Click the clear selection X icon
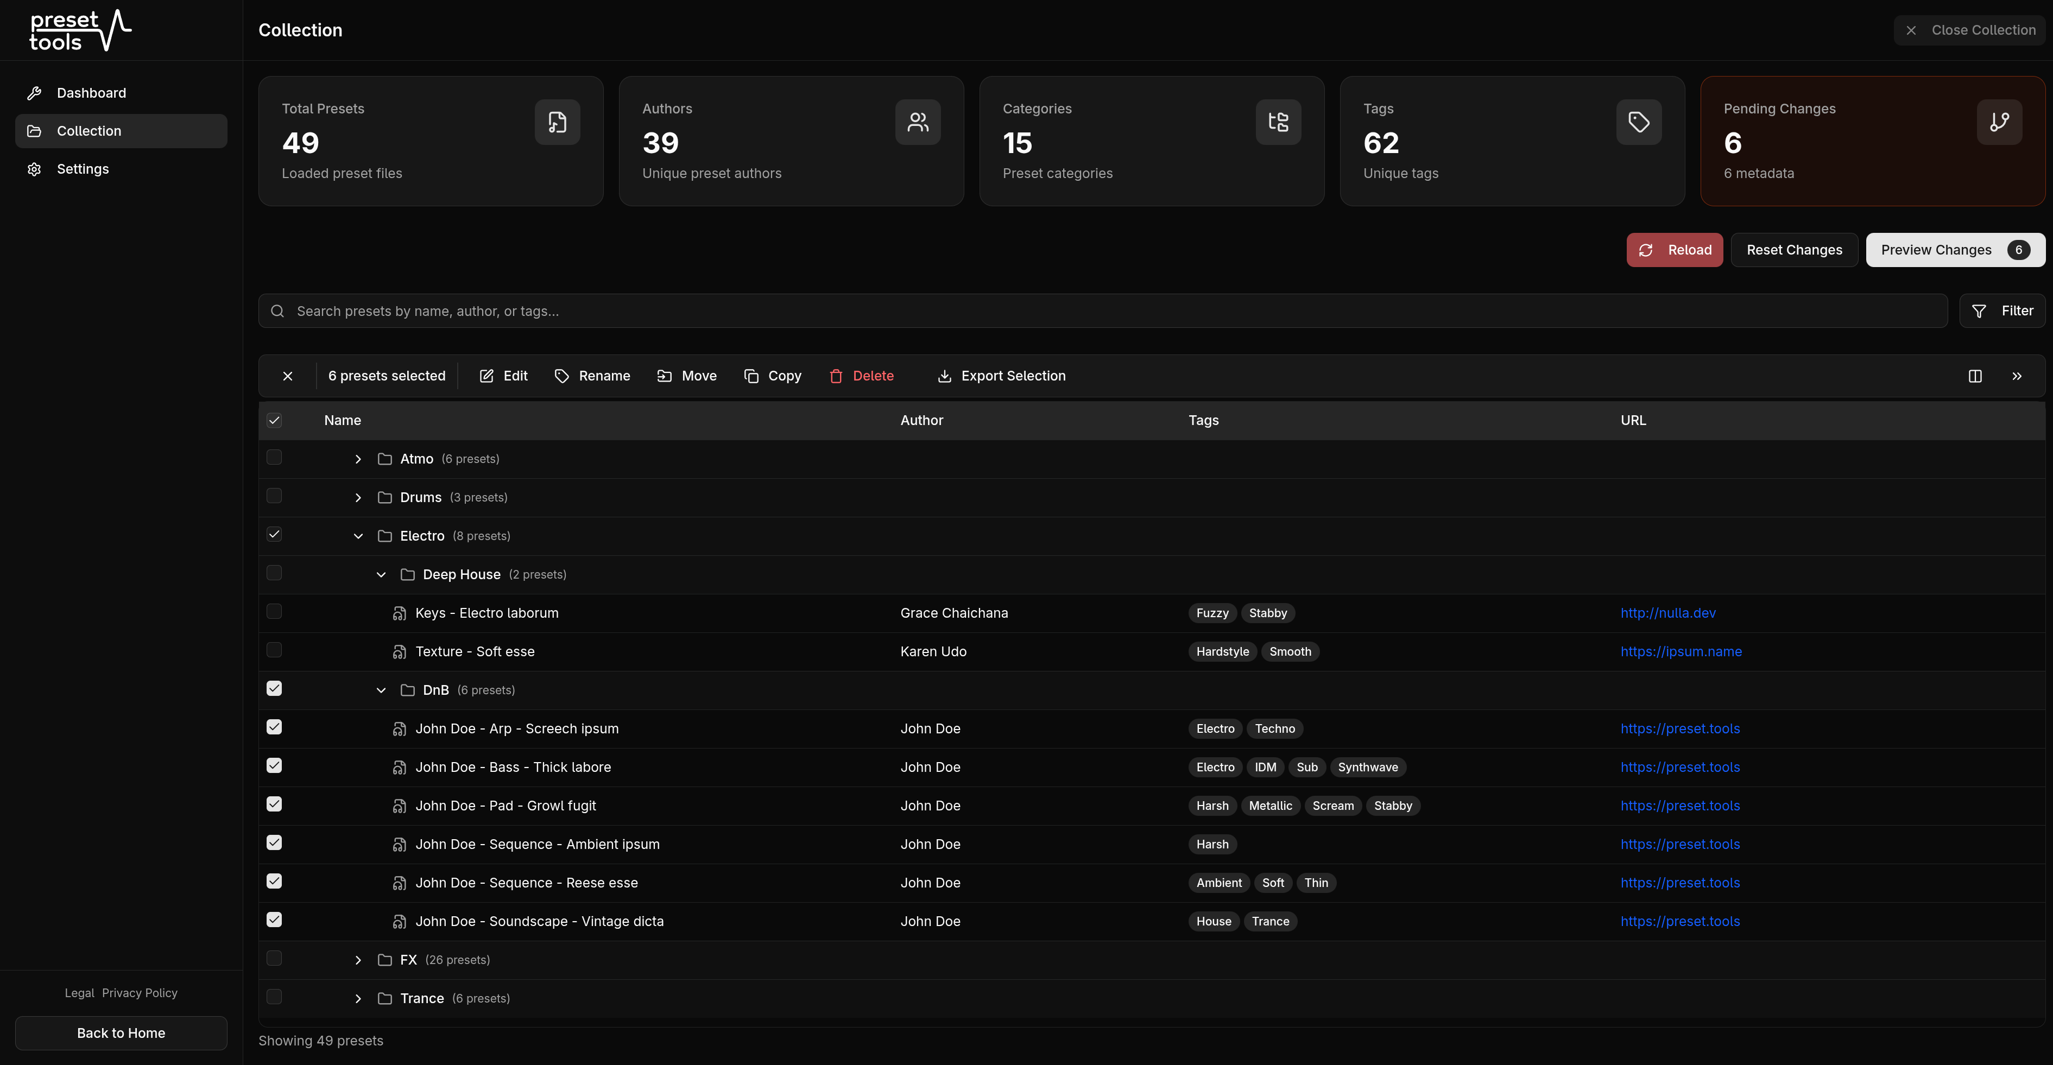 click(x=288, y=376)
